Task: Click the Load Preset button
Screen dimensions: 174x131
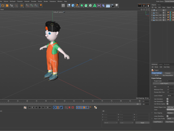Action: (x=158, y=122)
